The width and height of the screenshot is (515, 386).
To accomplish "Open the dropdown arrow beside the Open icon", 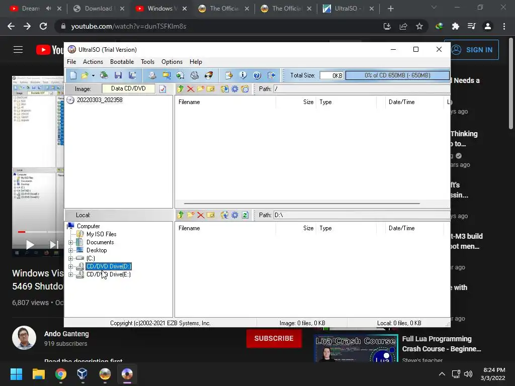I will click(x=93, y=76).
